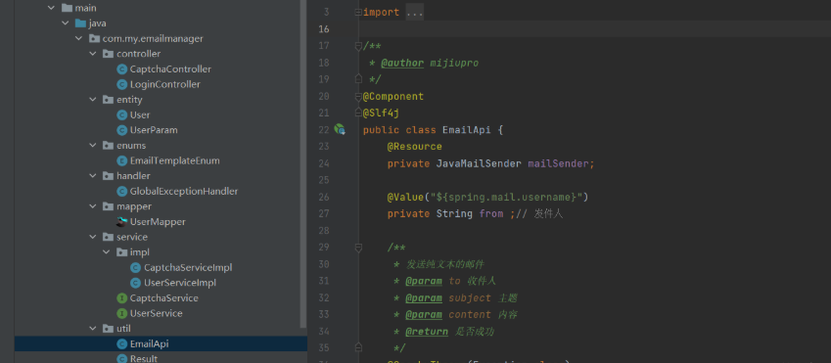The image size is (831, 363).
Task: Collapse the impl package chevron
Action: tap(107, 252)
